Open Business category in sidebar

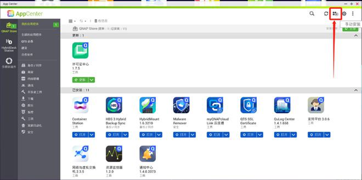point(27,72)
